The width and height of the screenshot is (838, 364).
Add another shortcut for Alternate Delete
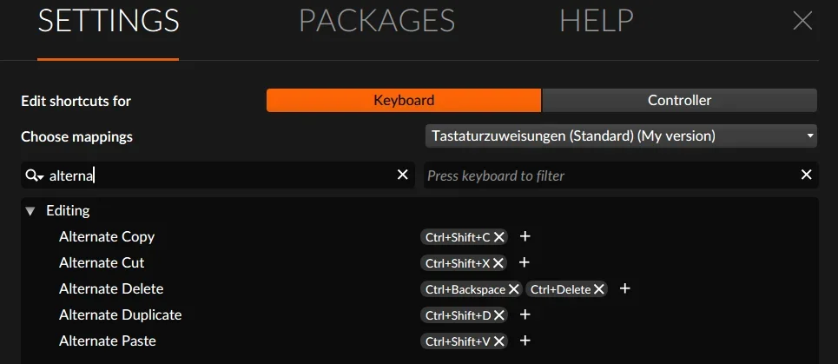(x=624, y=288)
